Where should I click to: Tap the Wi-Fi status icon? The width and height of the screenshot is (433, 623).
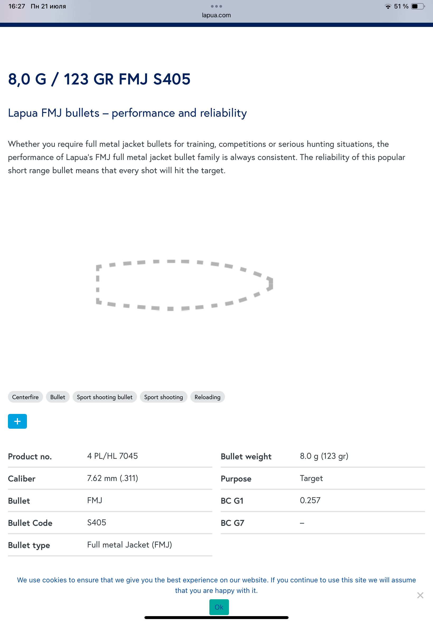(x=388, y=6)
